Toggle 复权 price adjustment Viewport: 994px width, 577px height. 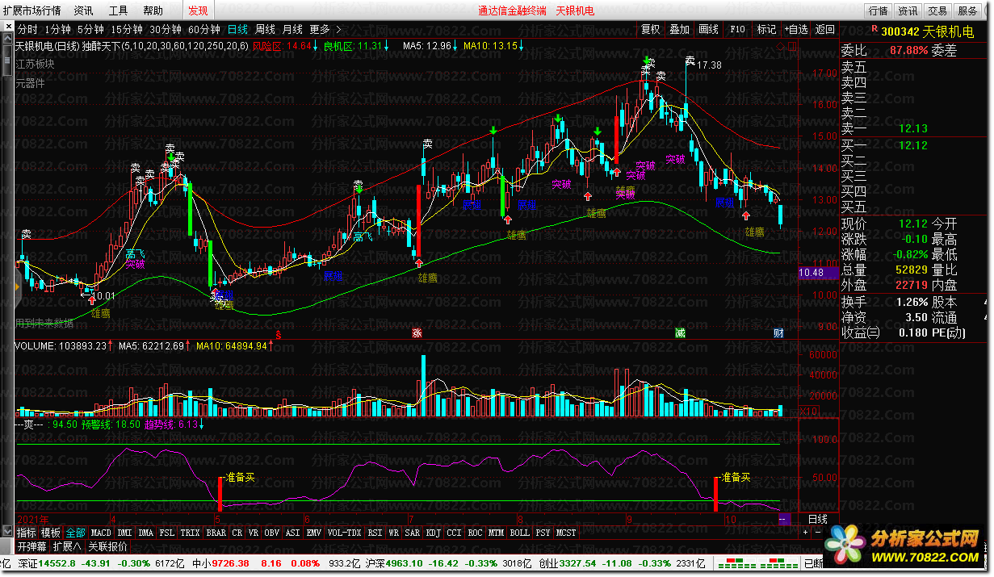651,30
